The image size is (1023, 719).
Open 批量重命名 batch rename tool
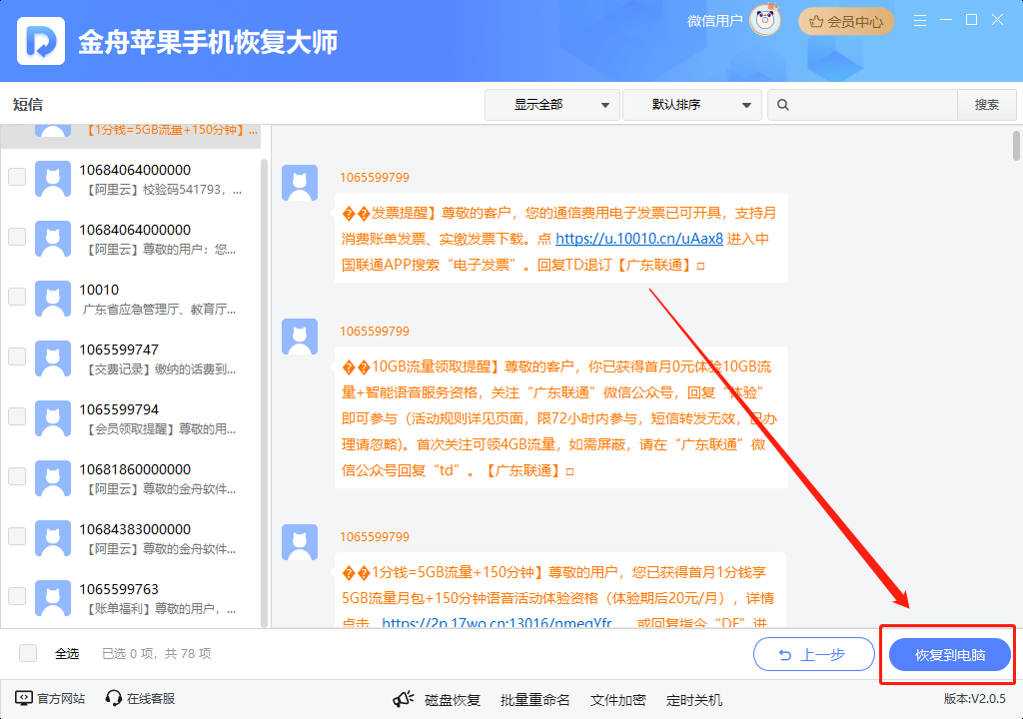tap(534, 700)
